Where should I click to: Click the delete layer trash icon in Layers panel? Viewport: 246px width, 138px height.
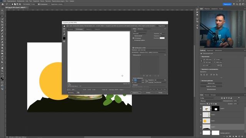click(243, 136)
